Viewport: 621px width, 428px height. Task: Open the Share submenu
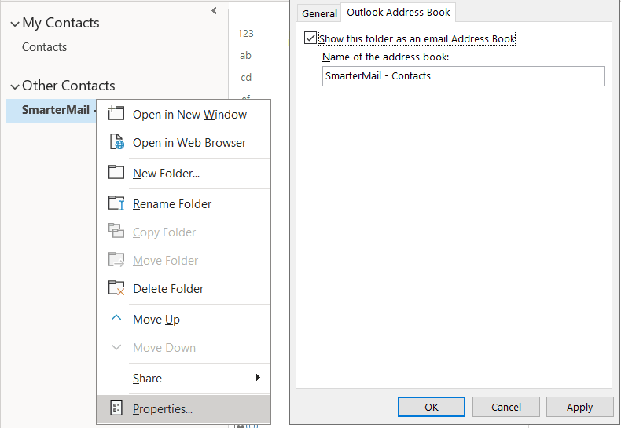click(x=184, y=379)
